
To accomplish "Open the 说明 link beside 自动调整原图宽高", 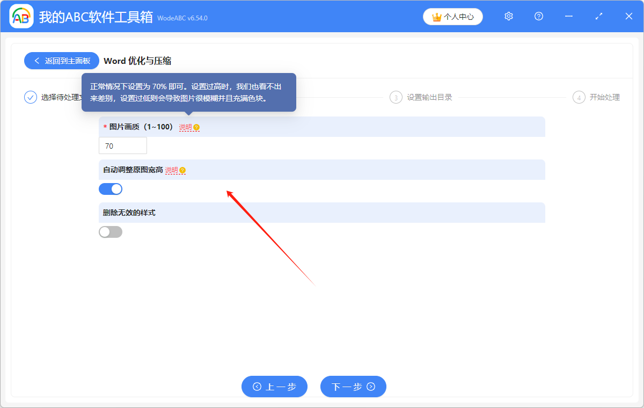I will point(173,170).
